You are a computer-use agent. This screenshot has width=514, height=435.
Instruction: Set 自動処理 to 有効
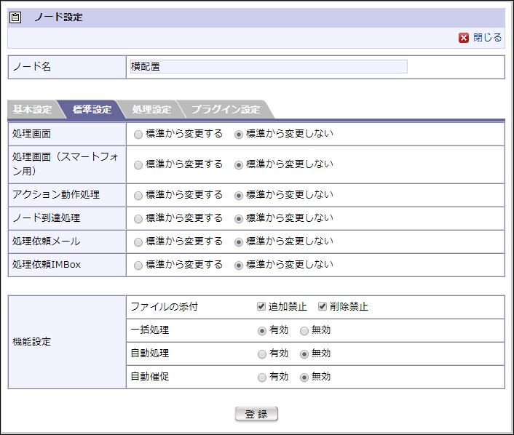point(262,354)
